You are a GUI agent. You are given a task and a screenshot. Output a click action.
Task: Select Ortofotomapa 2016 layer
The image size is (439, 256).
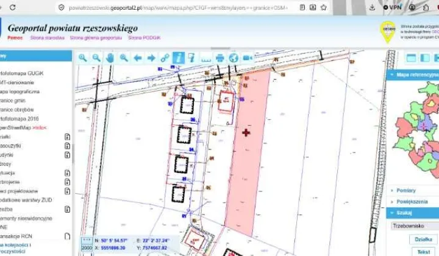pyautogui.click(x=20, y=119)
